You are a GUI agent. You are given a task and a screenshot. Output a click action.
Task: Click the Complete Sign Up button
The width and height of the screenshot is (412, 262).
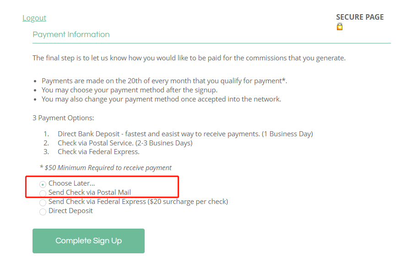[88, 241]
